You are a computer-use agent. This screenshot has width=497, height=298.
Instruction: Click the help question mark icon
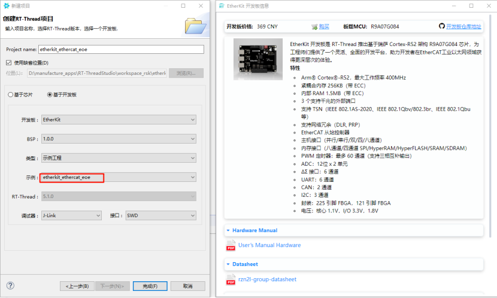click(10, 285)
